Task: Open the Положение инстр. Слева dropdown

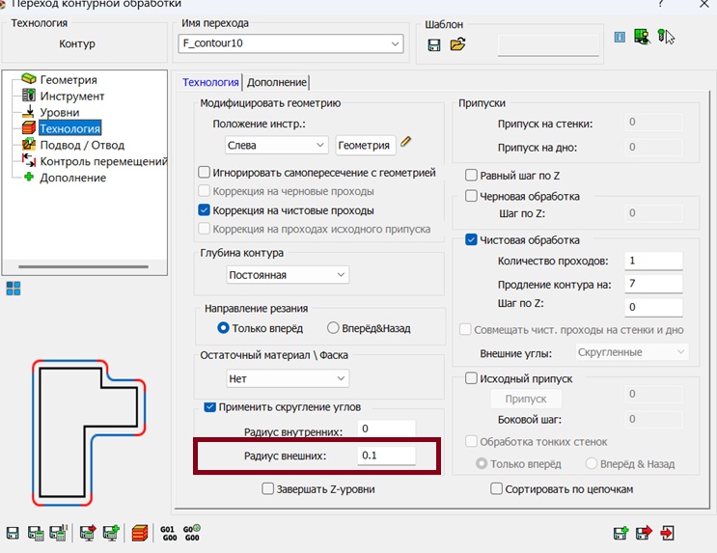Action: (x=276, y=145)
